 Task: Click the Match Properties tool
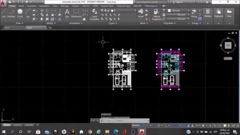tap(157, 15)
